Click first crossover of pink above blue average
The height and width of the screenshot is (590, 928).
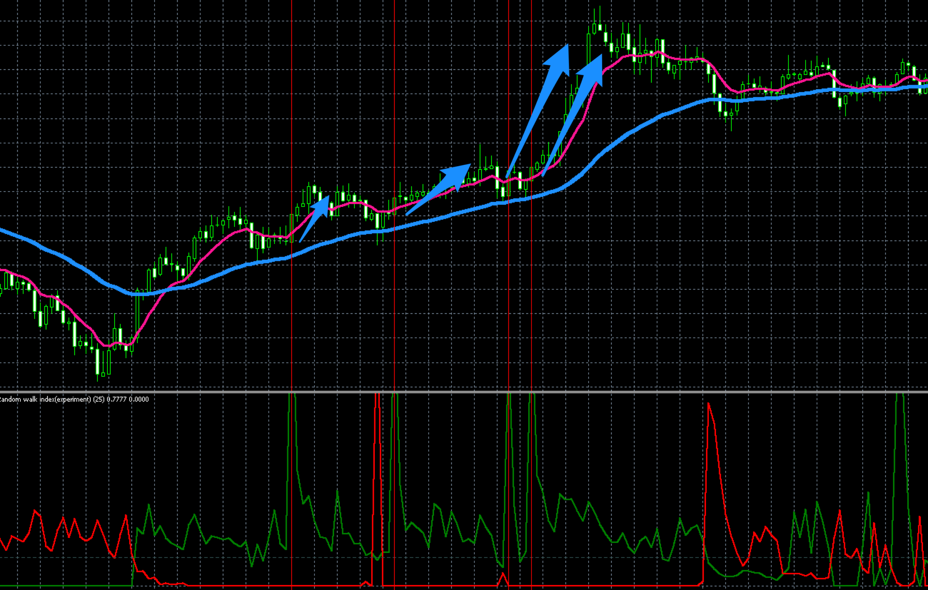coord(167,290)
